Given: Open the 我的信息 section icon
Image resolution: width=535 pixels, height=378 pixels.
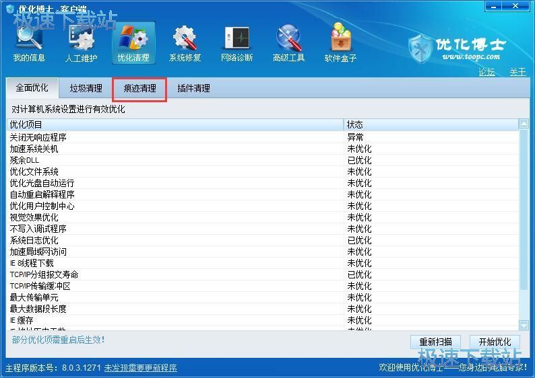Looking at the screenshot, I should tap(30, 42).
